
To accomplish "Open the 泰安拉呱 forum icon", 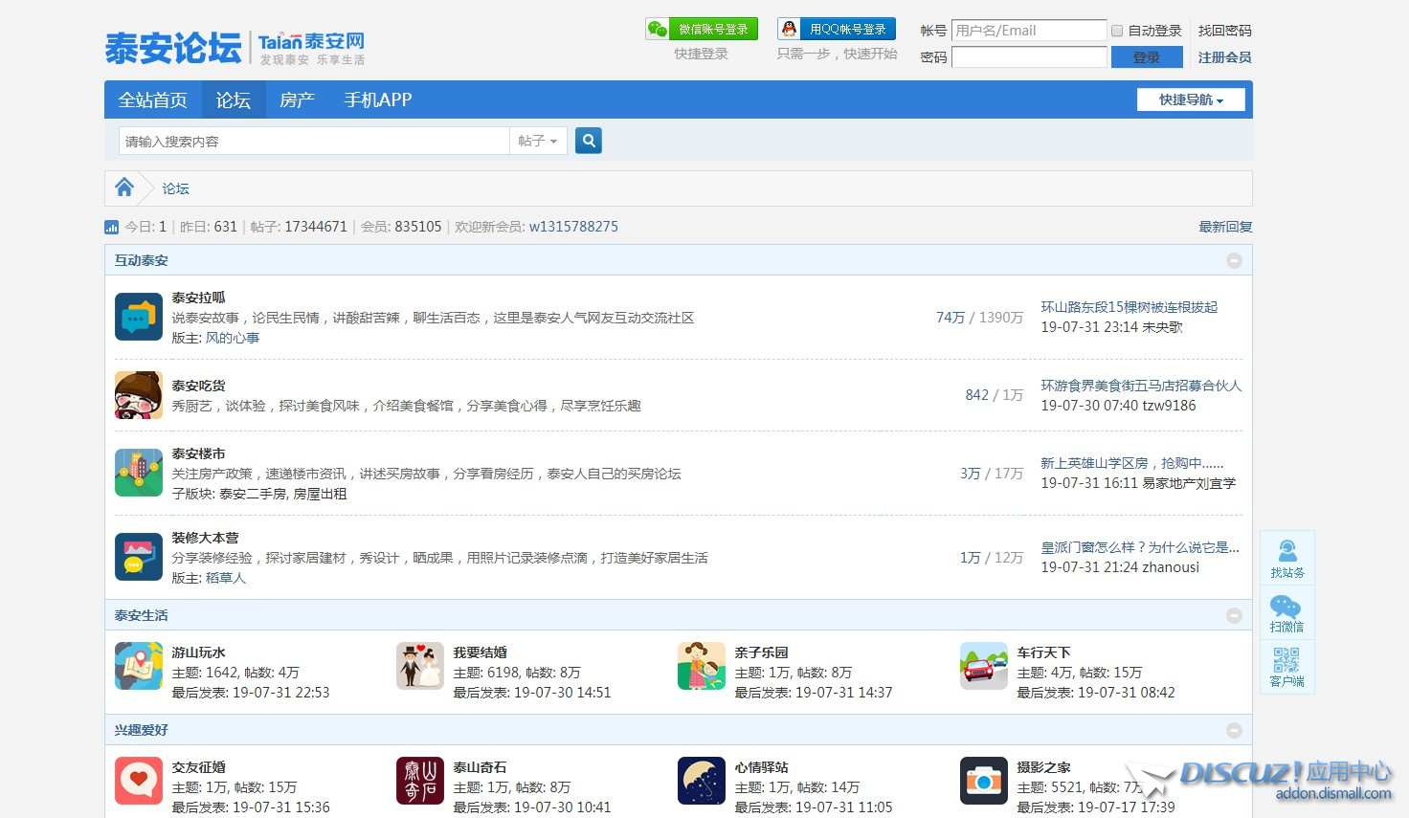I will pyautogui.click(x=139, y=317).
